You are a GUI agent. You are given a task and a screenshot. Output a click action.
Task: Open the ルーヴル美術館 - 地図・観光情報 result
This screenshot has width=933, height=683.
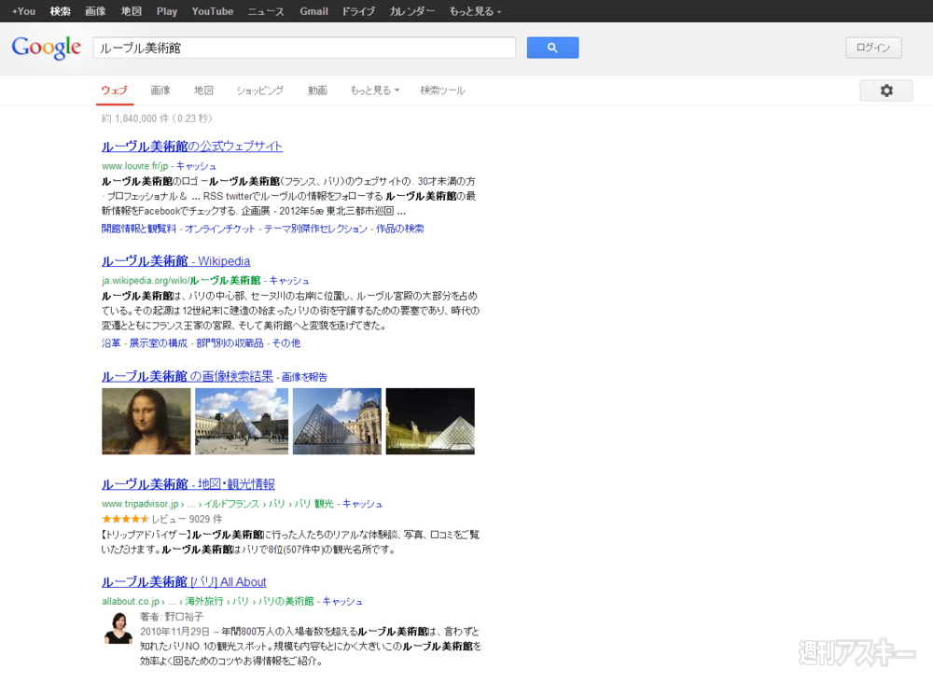point(188,484)
